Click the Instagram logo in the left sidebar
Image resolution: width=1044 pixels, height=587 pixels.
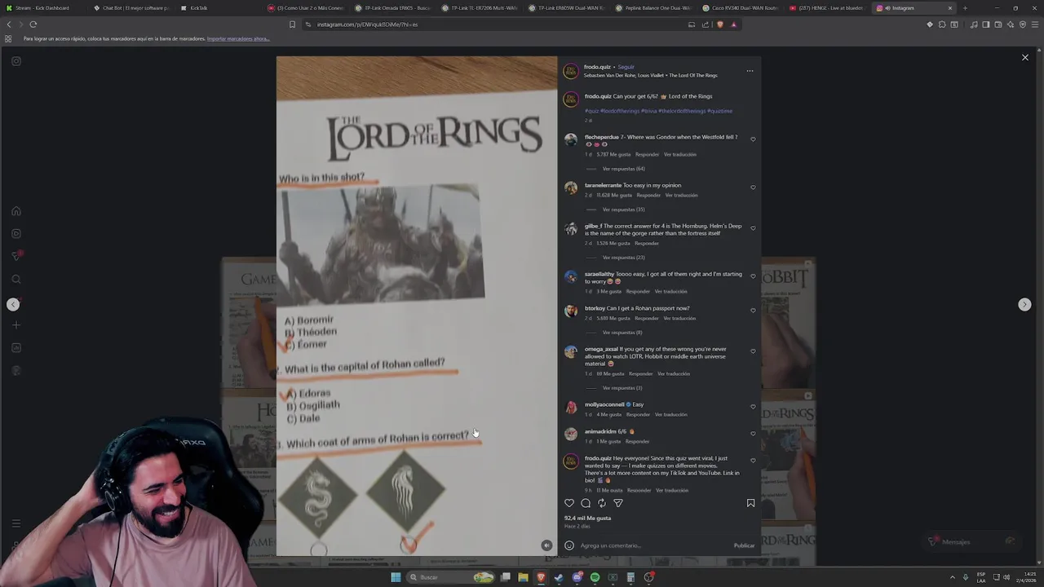[x=16, y=61]
